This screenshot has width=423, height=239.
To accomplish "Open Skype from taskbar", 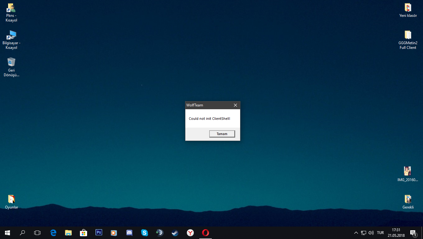I will (145, 233).
